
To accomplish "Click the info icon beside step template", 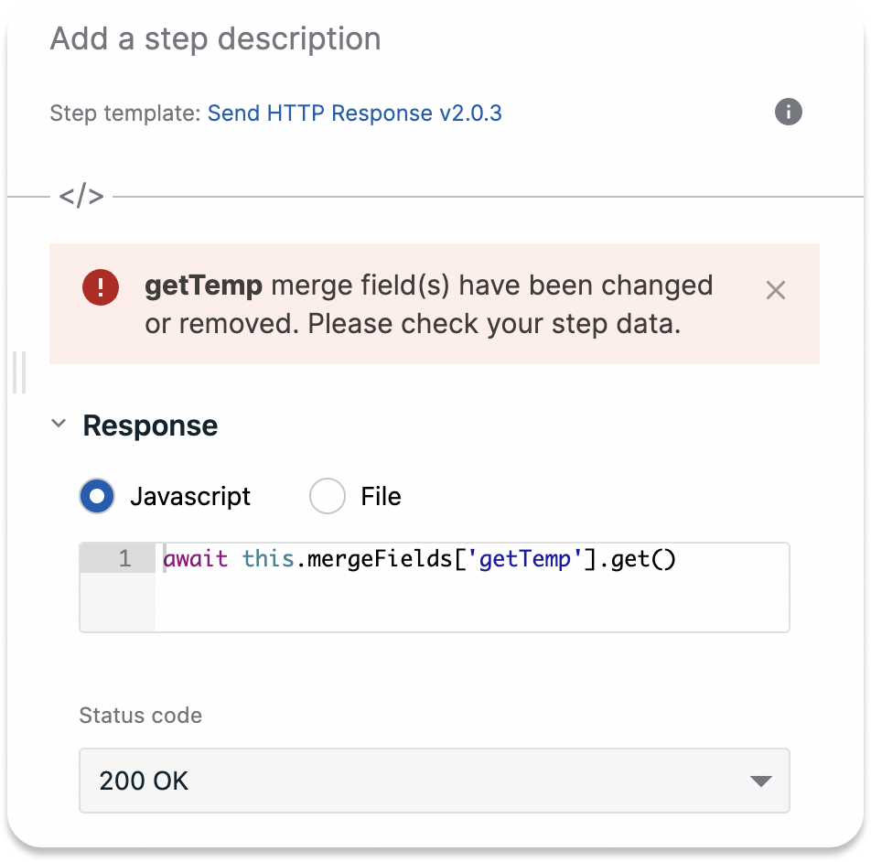I will (788, 113).
